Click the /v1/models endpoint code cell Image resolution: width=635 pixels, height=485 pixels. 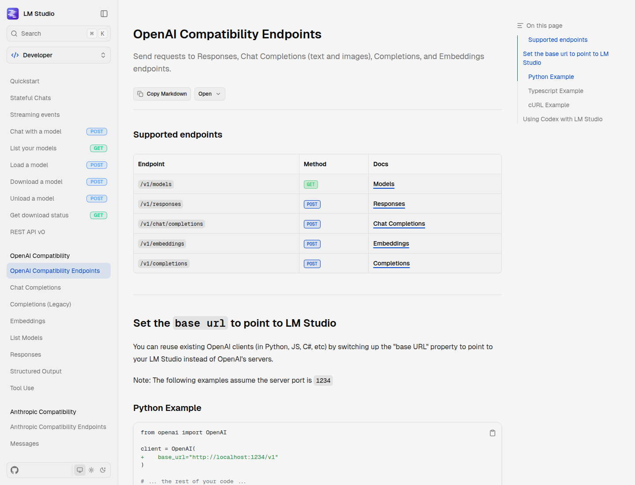pos(156,184)
